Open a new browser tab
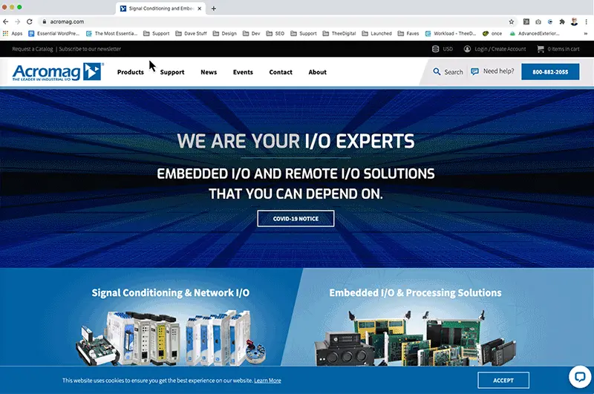Screen dimensions: 594x394 pyautogui.click(x=214, y=8)
